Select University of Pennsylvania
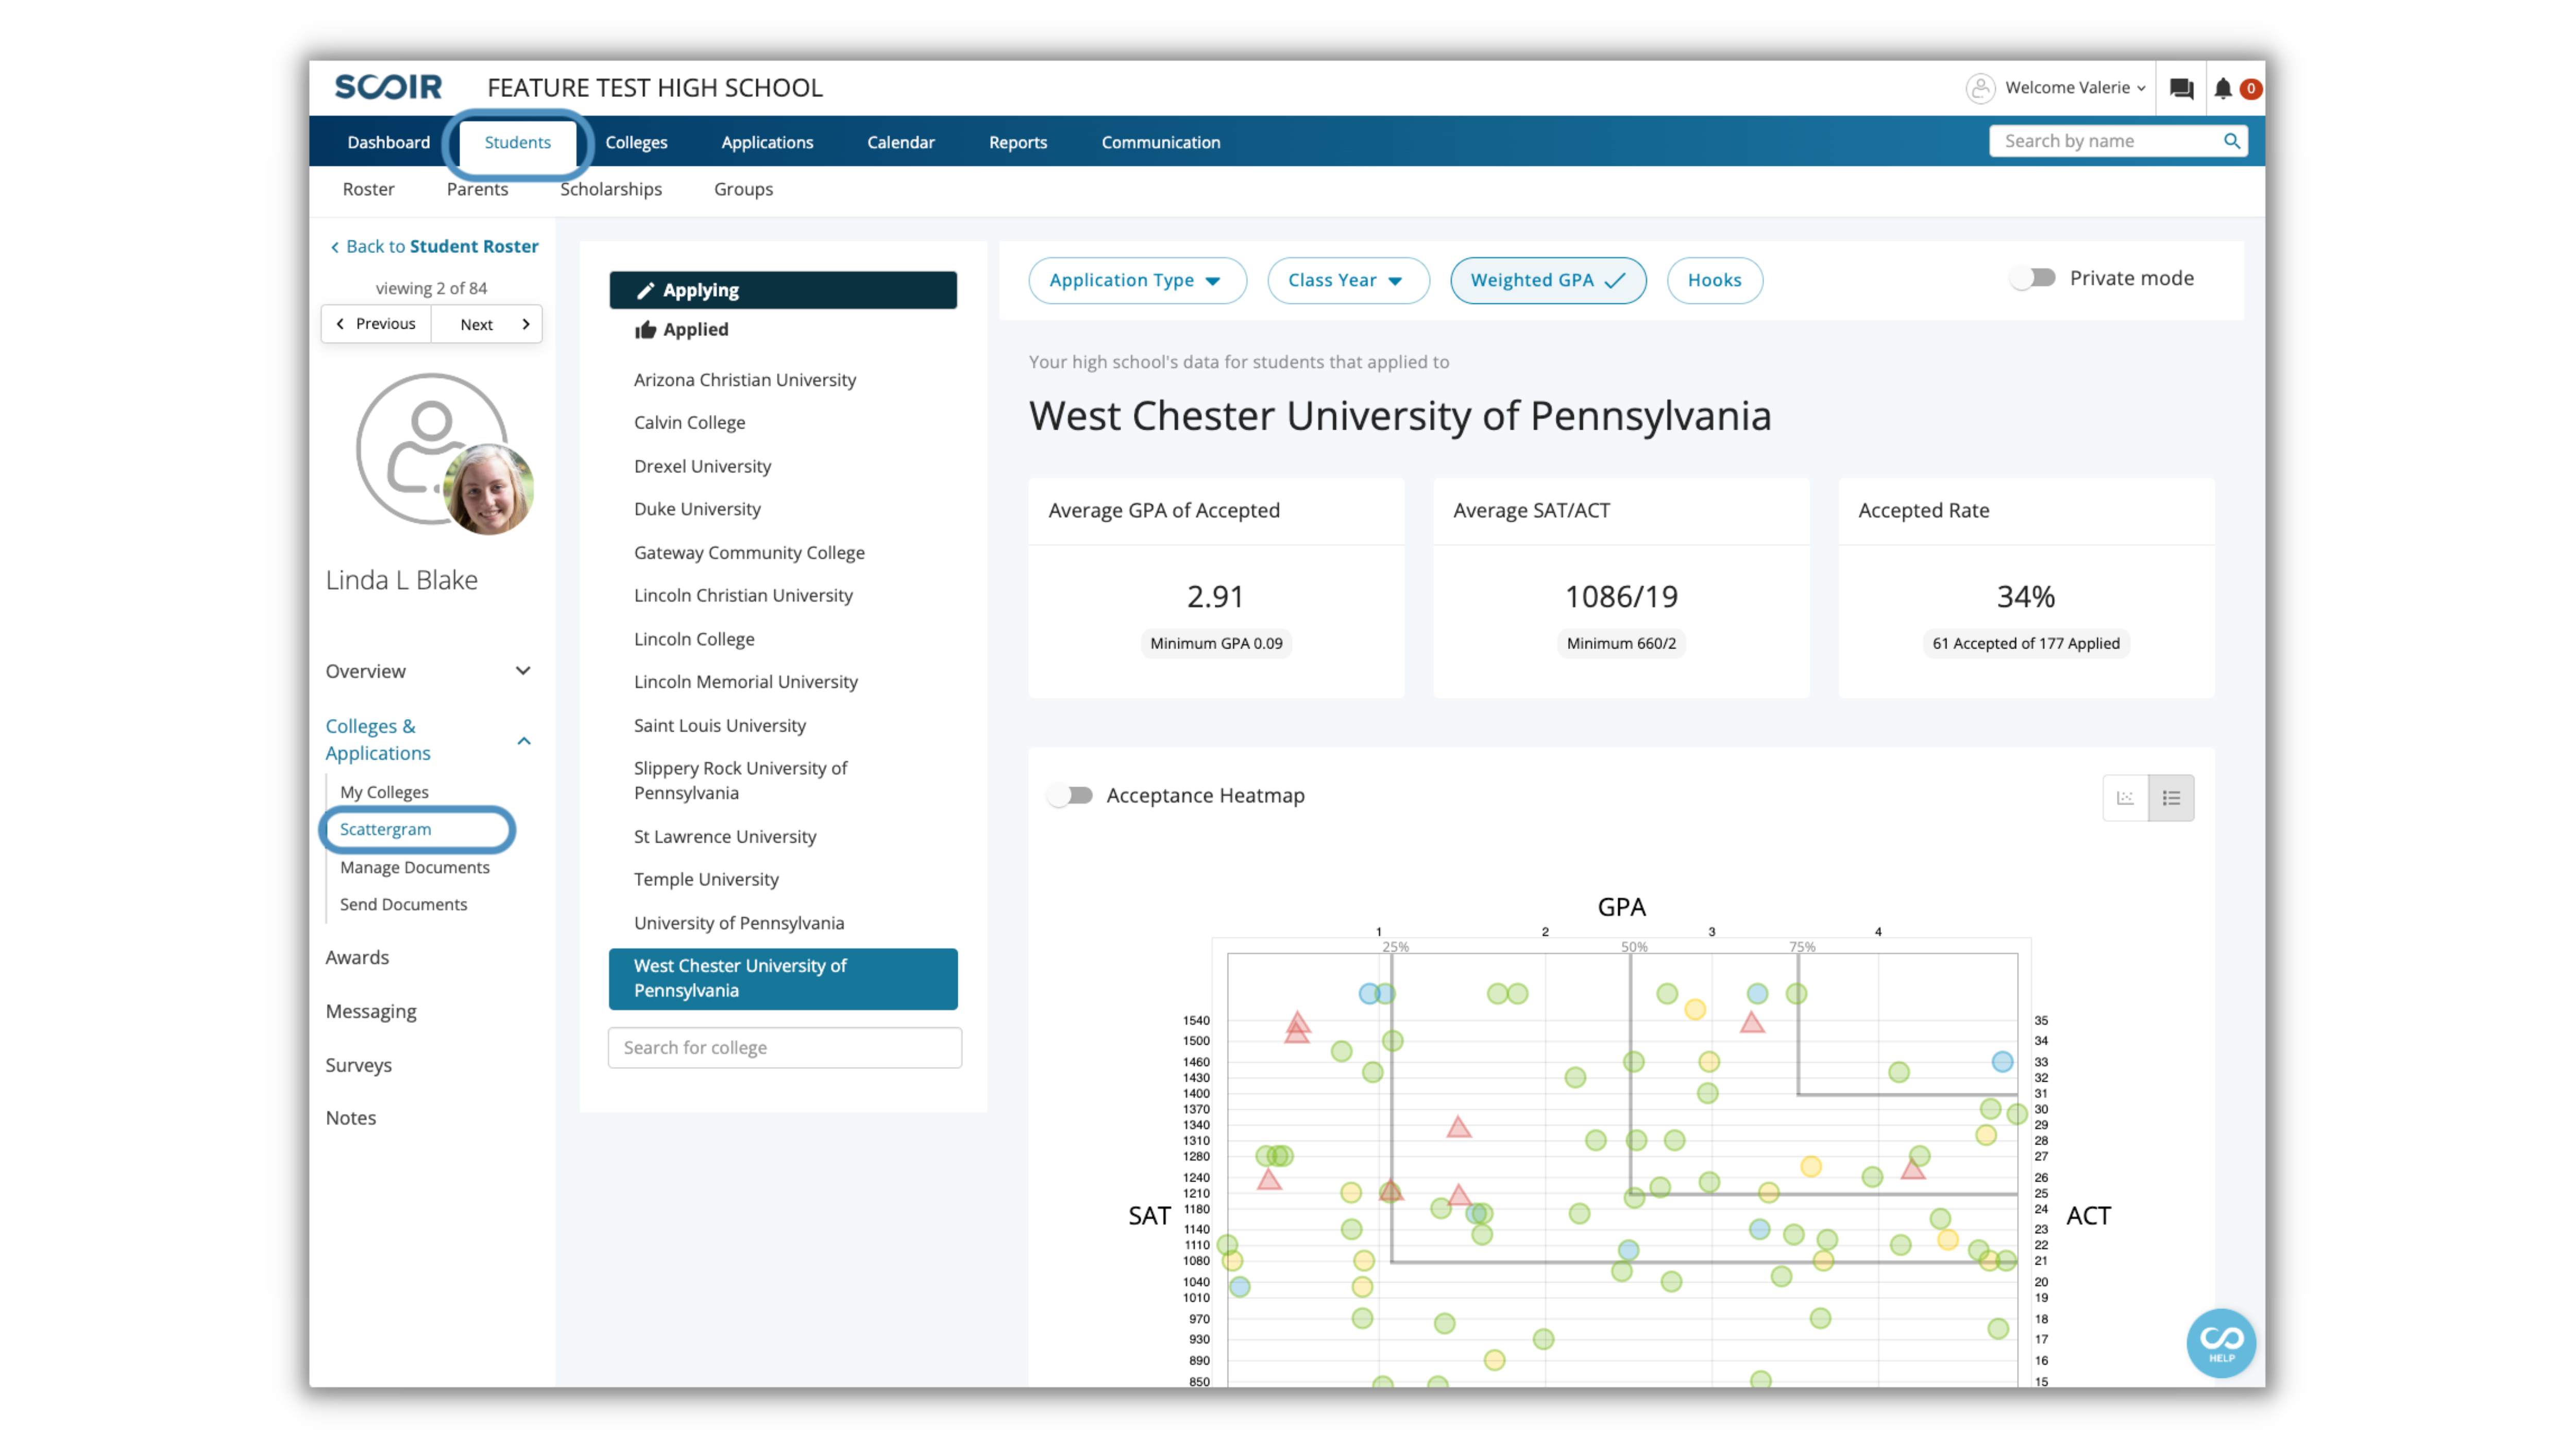 pyautogui.click(x=738, y=923)
